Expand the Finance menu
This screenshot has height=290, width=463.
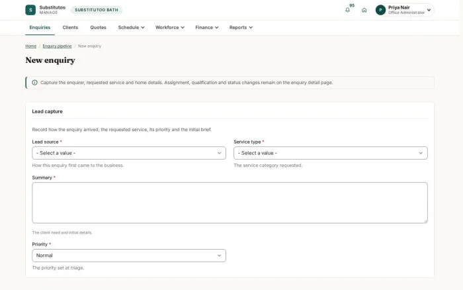coord(206,28)
